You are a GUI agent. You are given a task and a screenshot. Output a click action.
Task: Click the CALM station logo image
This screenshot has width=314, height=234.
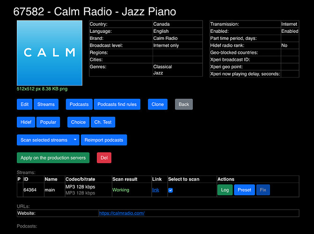(50, 53)
